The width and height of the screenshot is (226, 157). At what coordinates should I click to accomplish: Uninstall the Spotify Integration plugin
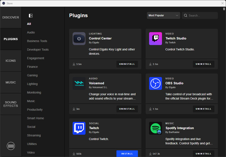pos(203,154)
